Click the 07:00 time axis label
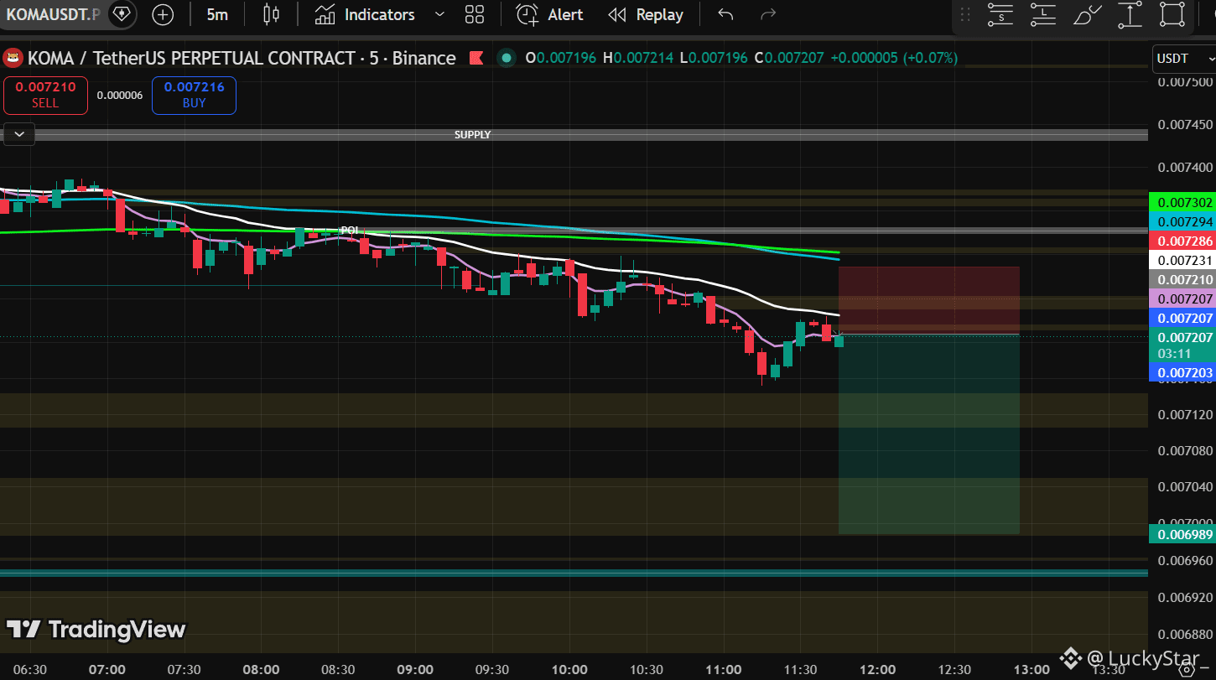This screenshot has height=680, width=1216. [107, 669]
